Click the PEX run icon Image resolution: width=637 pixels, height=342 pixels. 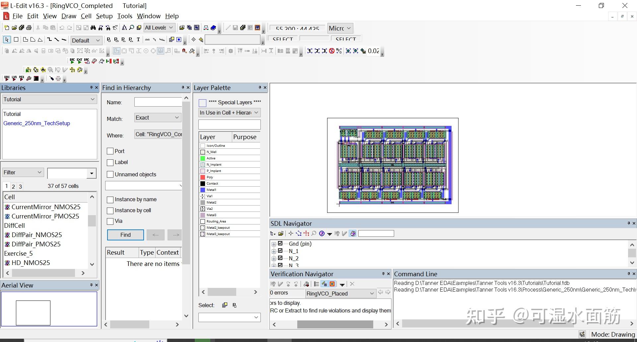pos(22,78)
